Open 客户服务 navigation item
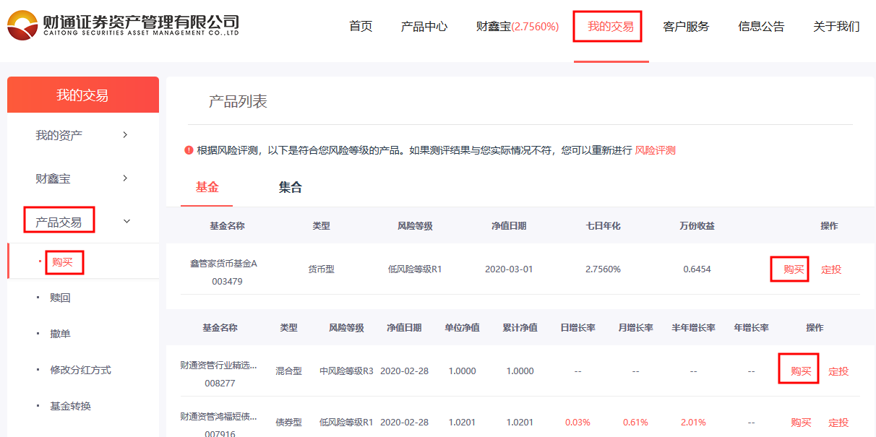Screen dimensions: 876x437 (x=686, y=27)
